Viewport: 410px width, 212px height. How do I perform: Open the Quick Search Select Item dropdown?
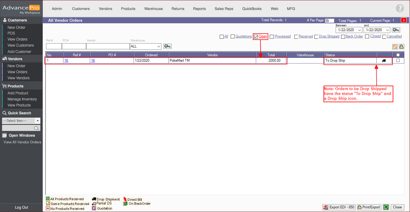click(x=38, y=121)
